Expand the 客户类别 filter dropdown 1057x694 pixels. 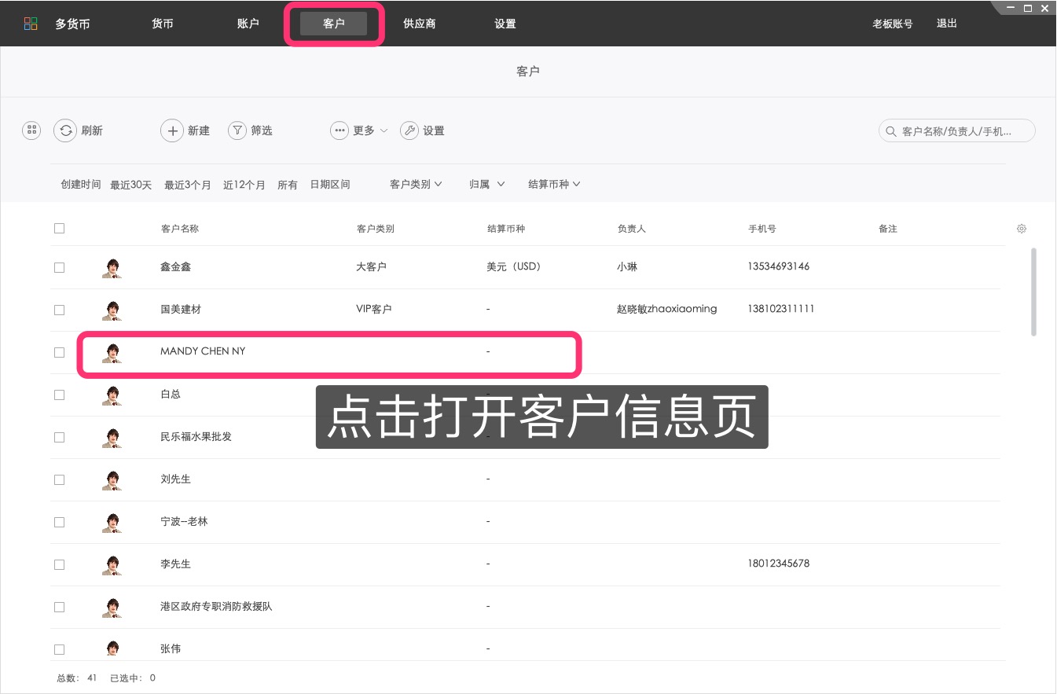pos(416,184)
